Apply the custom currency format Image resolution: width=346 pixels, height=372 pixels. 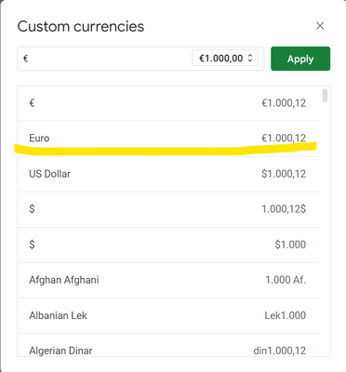(x=300, y=59)
